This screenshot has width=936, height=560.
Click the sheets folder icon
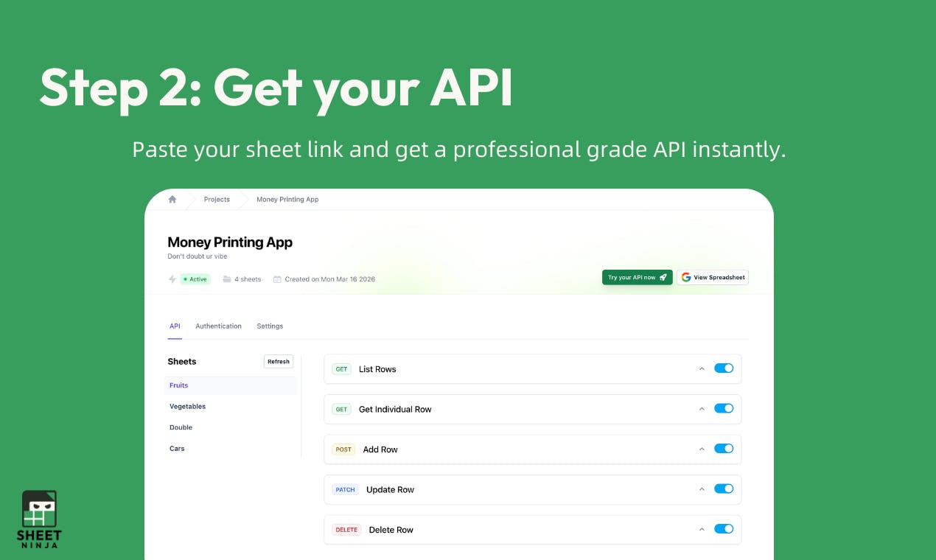pos(227,279)
